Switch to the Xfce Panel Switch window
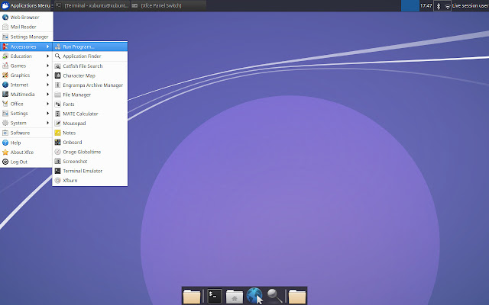 point(168,5)
